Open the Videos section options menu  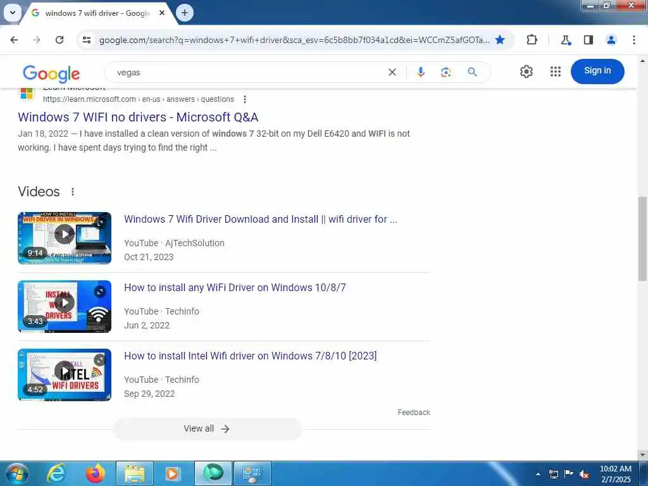coord(73,192)
